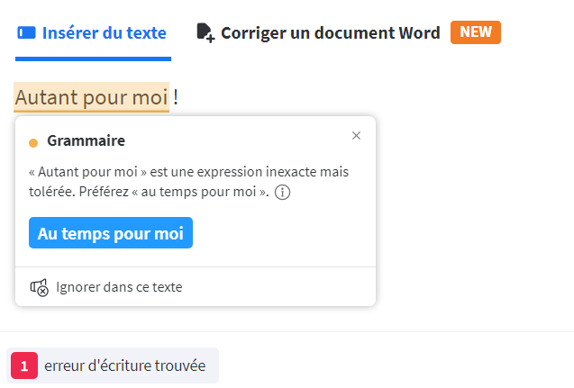Screen dimensions: 574x388
Task: Click the ignore megaphone icon
Action: (39, 287)
